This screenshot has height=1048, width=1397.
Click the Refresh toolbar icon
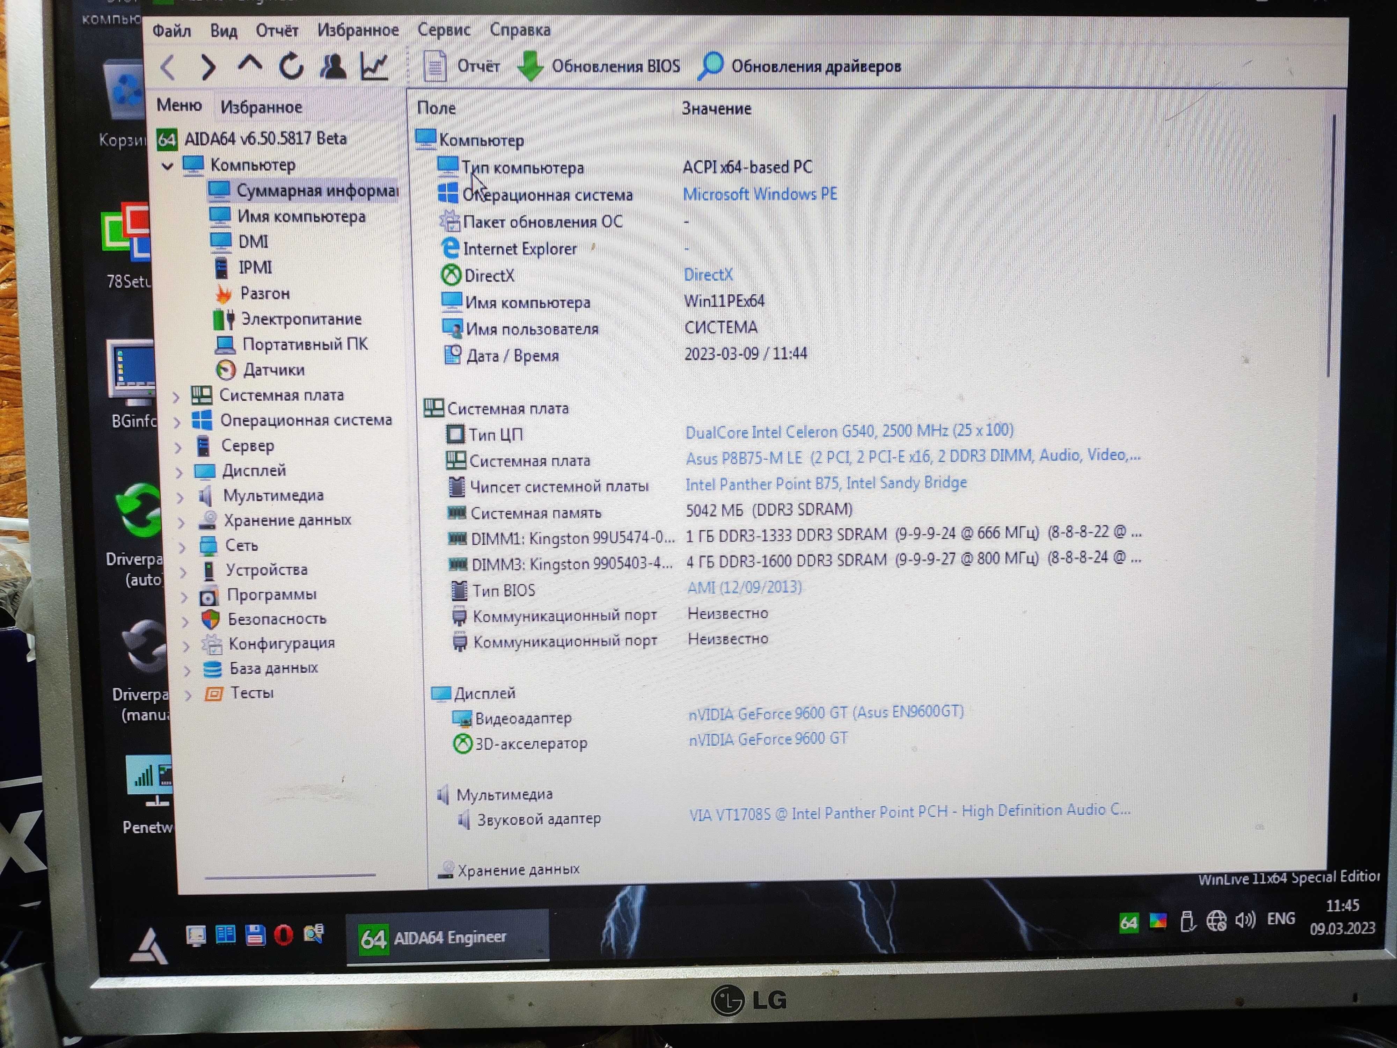291,66
